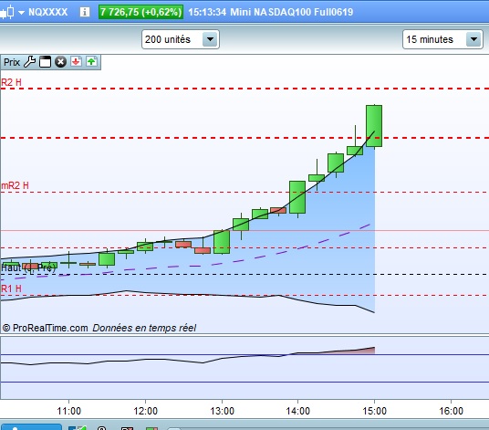Open the instrument info icon
Viewport: 489px width, 430px height.
click(85, 12)
